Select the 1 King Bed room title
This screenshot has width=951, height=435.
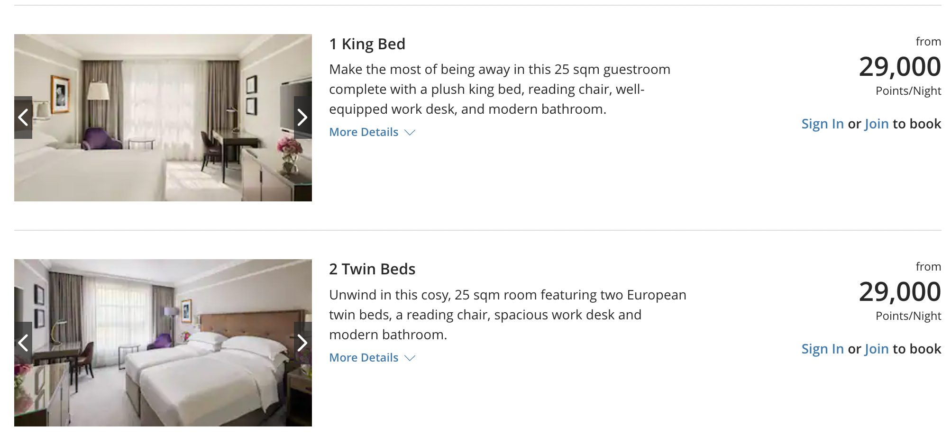coord(367,44)
